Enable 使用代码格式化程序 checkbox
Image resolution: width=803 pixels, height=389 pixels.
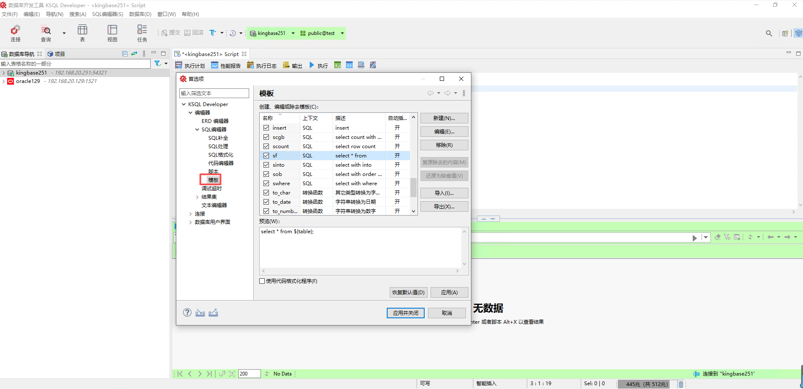point(262,281)
